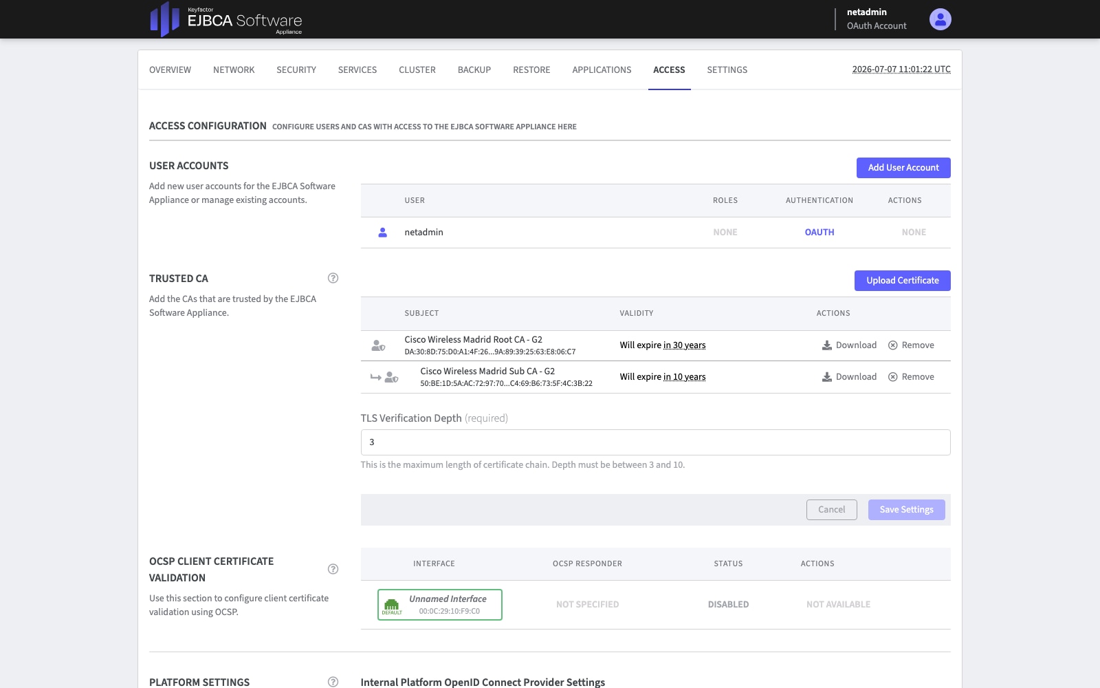The height and width of the screenshot is (688, 1100).
Task: Click Add User Account button
Action: pyautogui.click(x=903, y=168)
